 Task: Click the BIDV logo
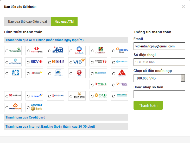tap(36, 62)
